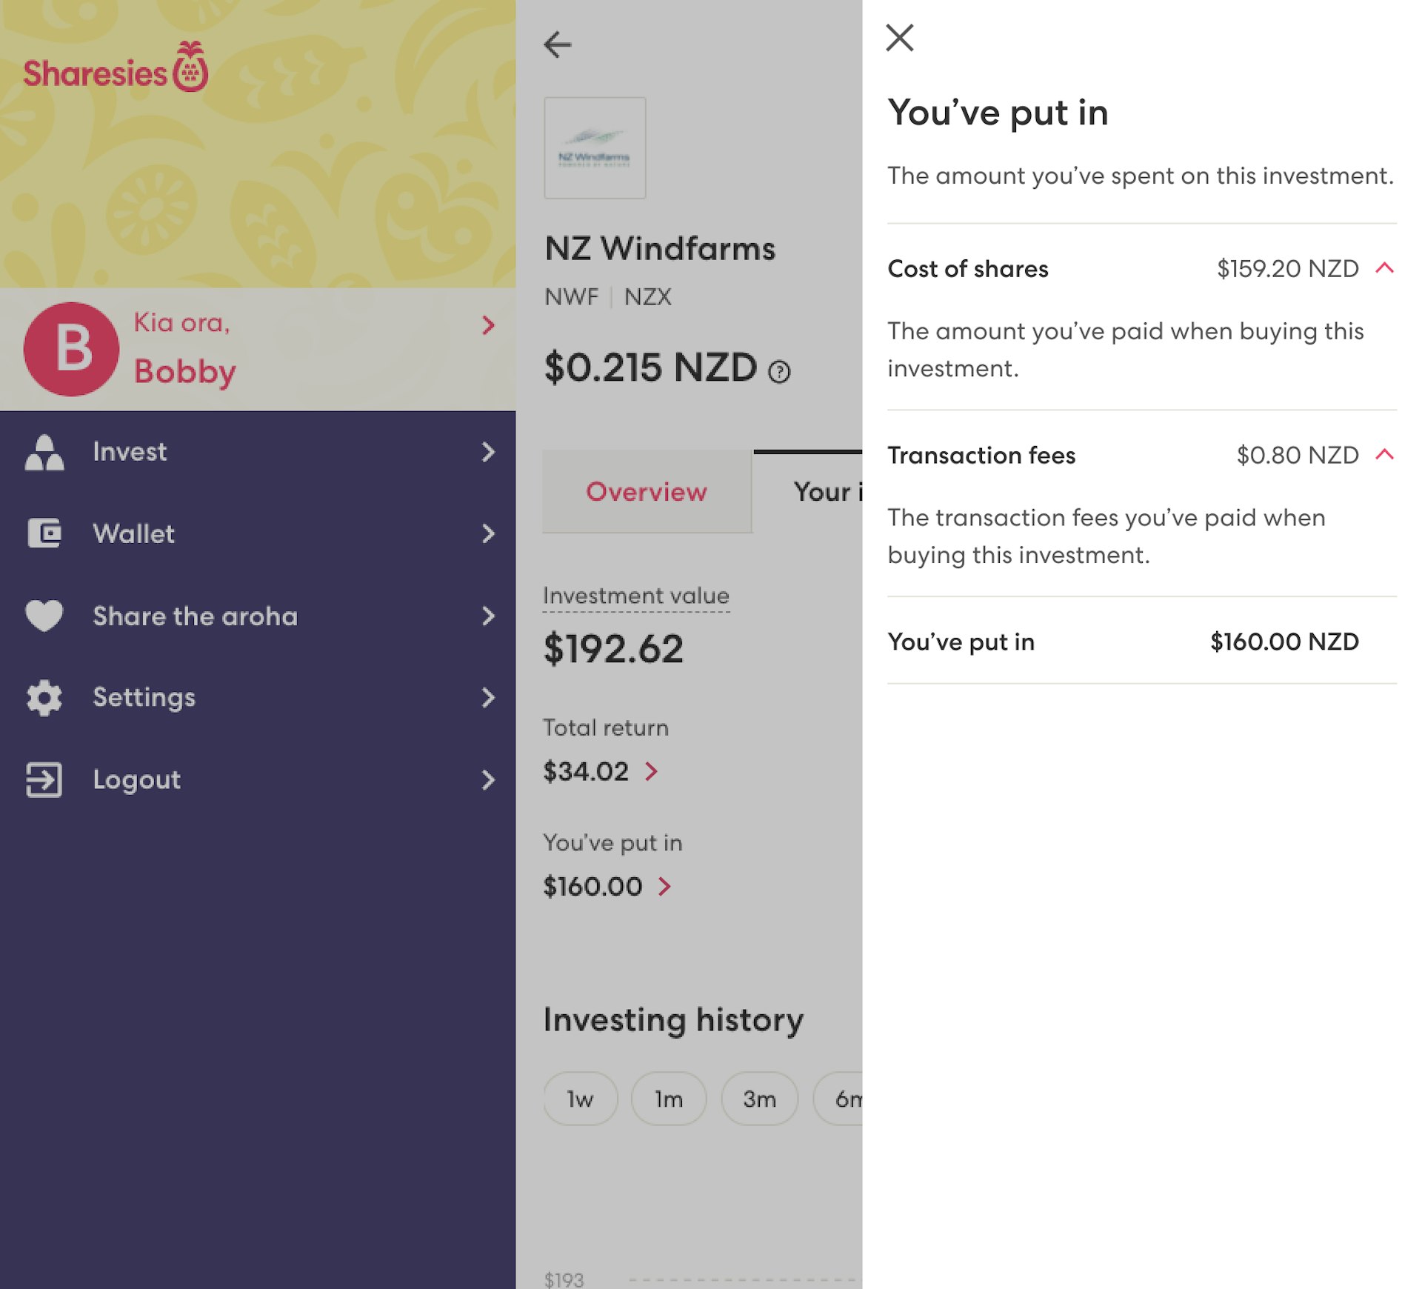Click the Settings gear icon
1422x1289 pixels.
point(44,697)
